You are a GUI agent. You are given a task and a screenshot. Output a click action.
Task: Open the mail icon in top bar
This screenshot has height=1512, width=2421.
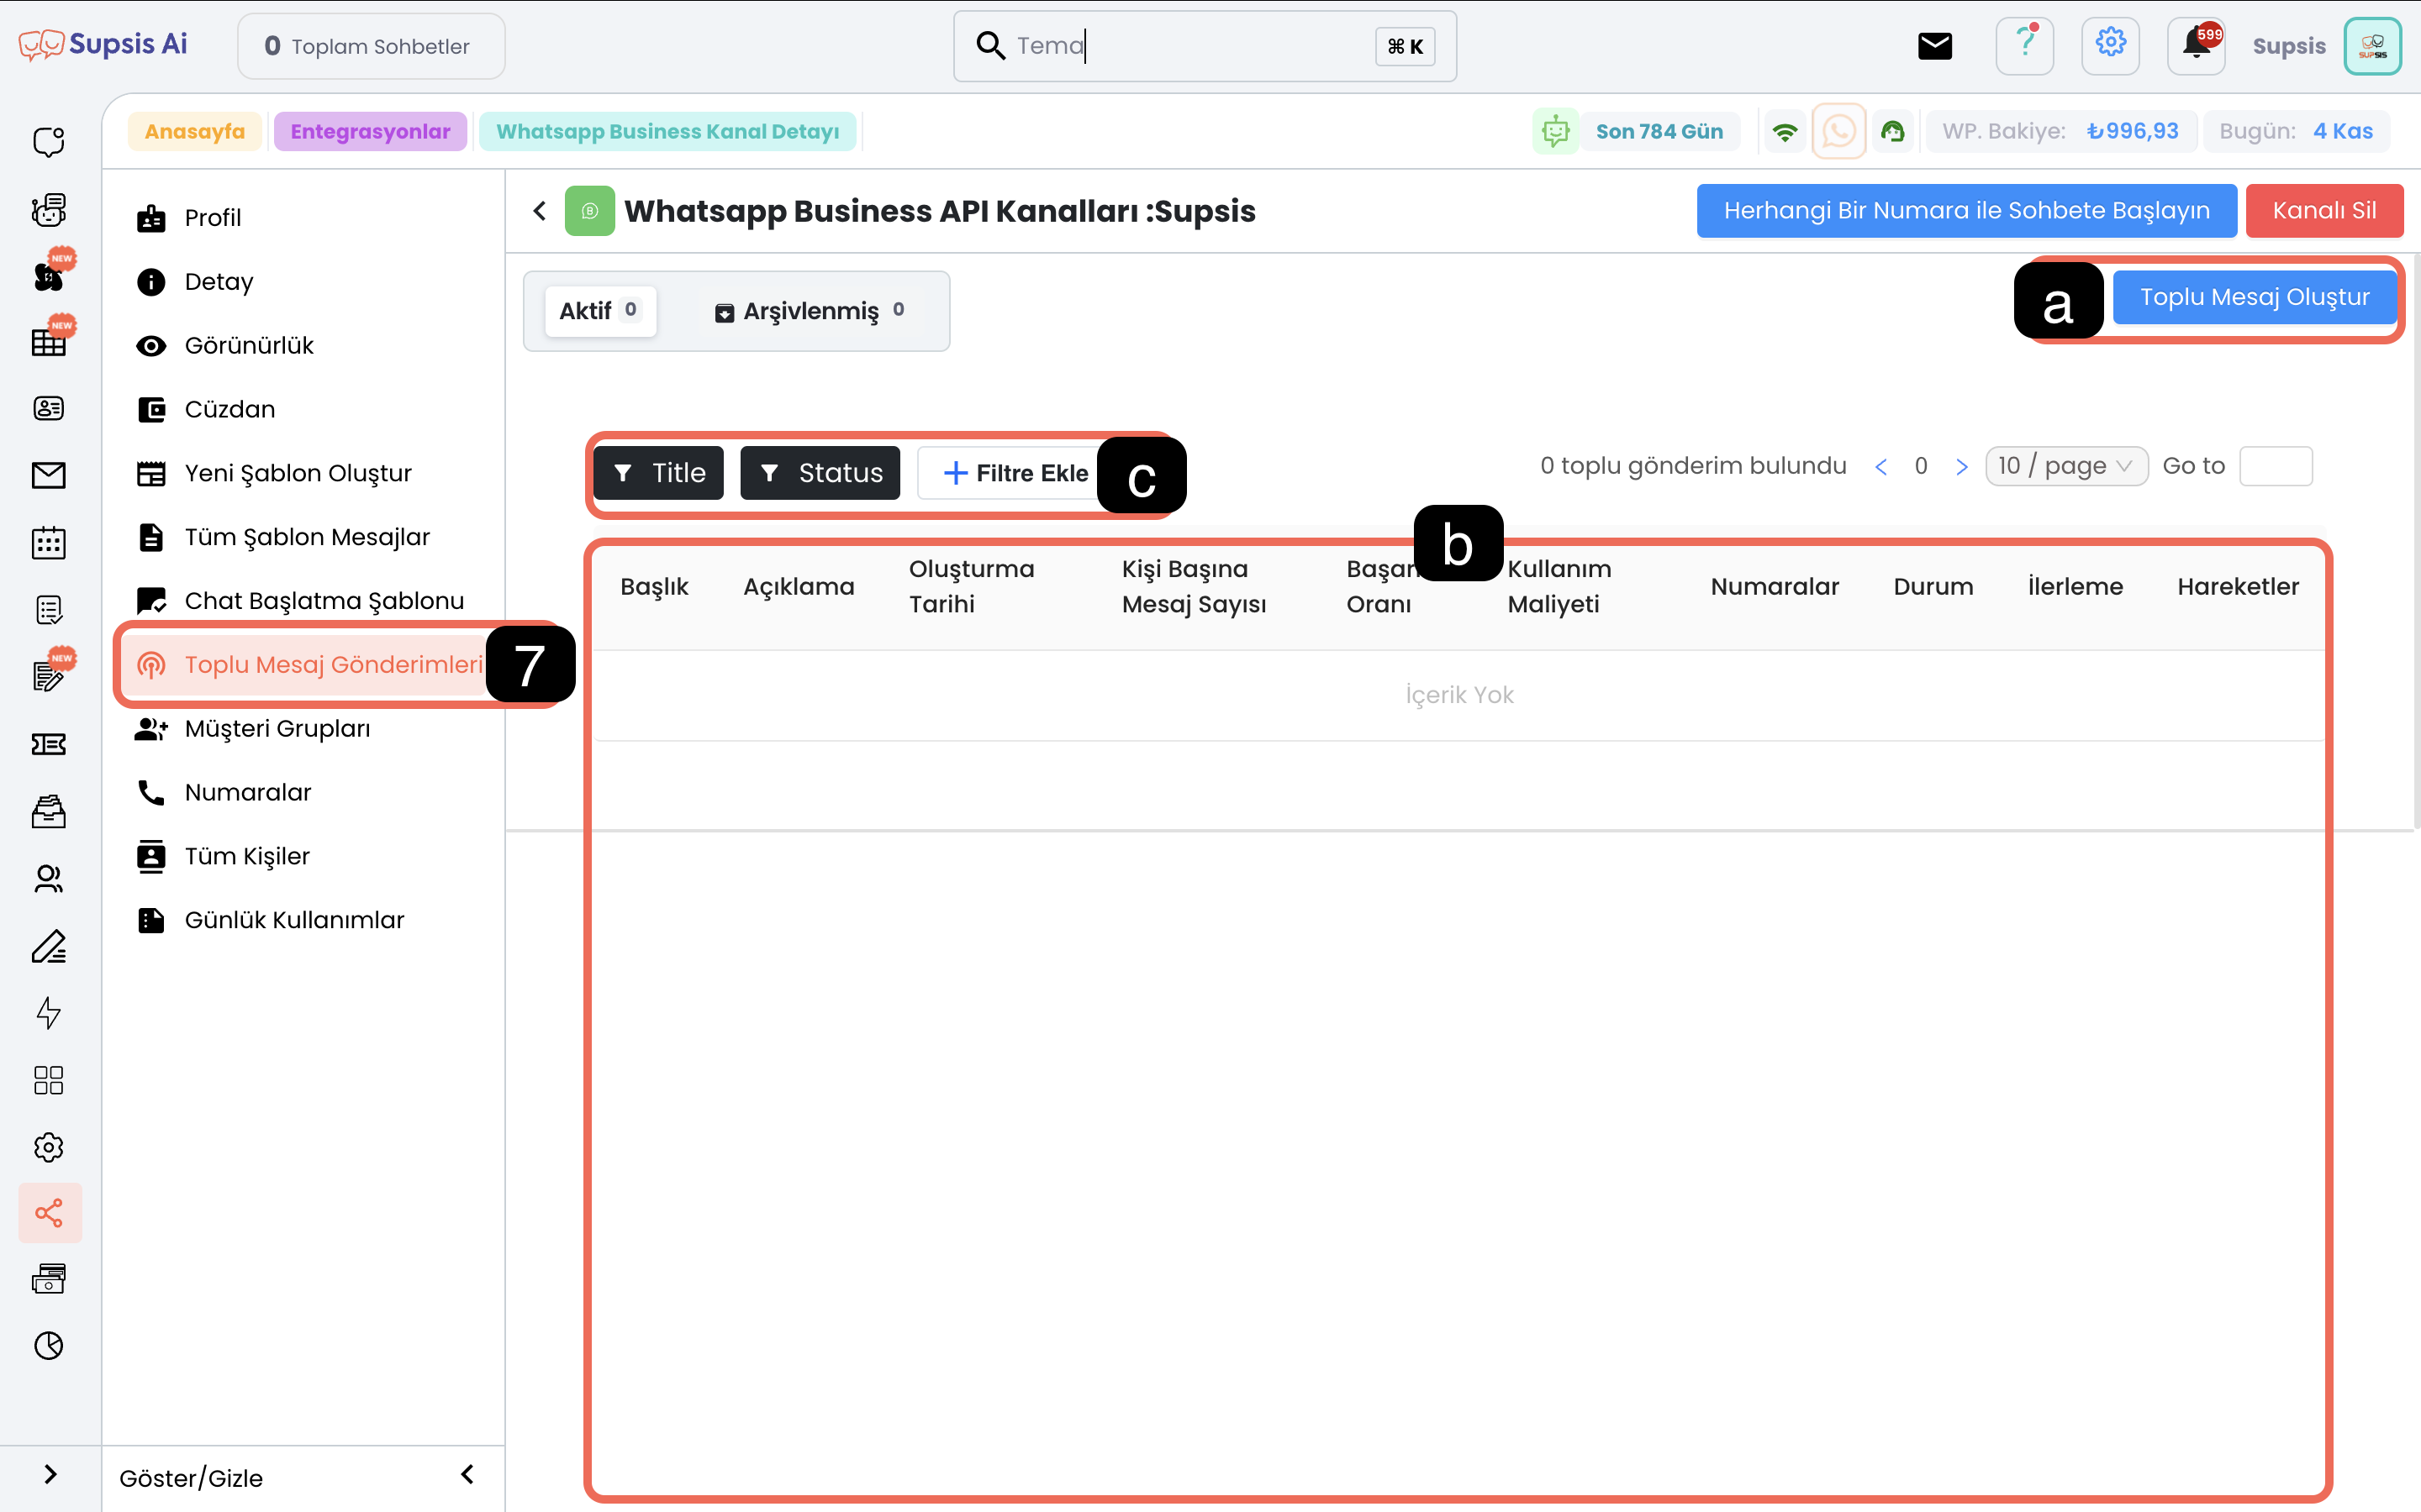click(x=1935, y=46)
